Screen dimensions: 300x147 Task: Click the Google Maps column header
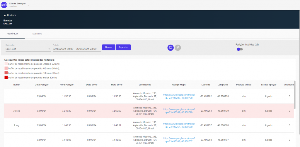tap(179, 85)
